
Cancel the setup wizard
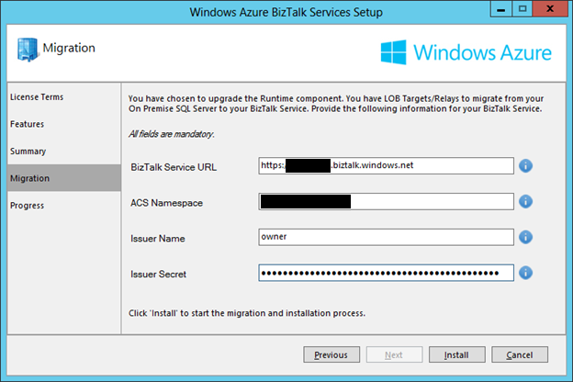pos(520,354)
